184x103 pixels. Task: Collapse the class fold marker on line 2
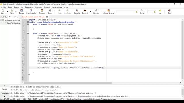coord(28,22)
